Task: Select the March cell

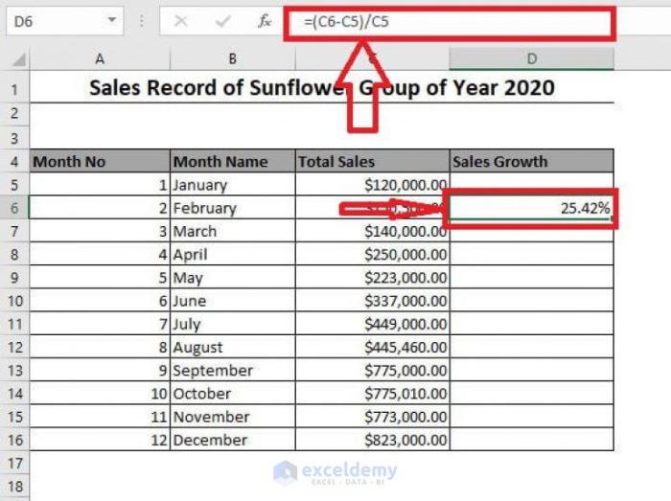Action: pyautogui.click(x=233, y=231)
